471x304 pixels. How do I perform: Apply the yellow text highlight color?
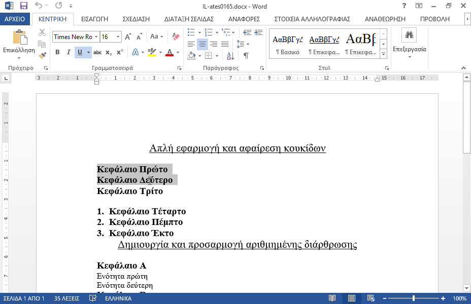tap(152, 53)
